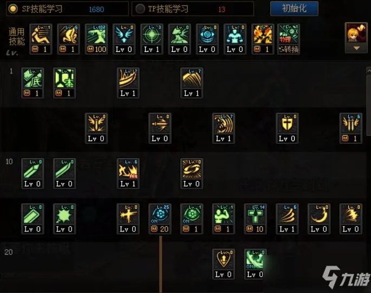The image size is (371, 293).
Task: Click the 初始化 reset button
Action: point(294,9)
